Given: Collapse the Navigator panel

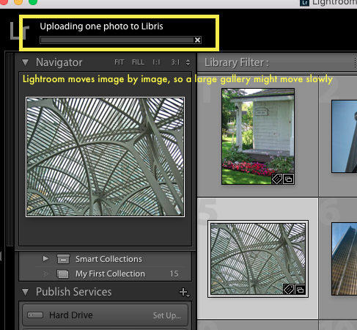Looking at the screenshot, I should [25, 62].
